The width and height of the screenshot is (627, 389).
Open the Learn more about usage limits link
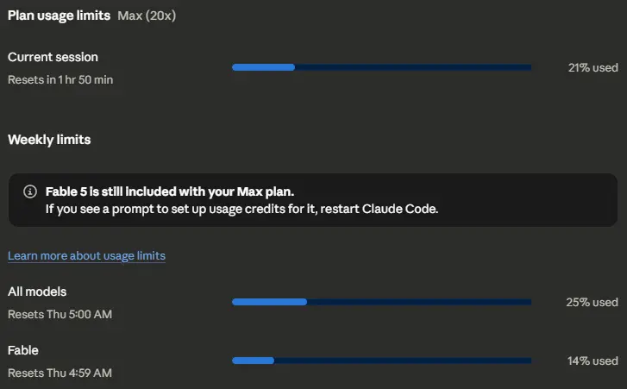coord(87,256)
